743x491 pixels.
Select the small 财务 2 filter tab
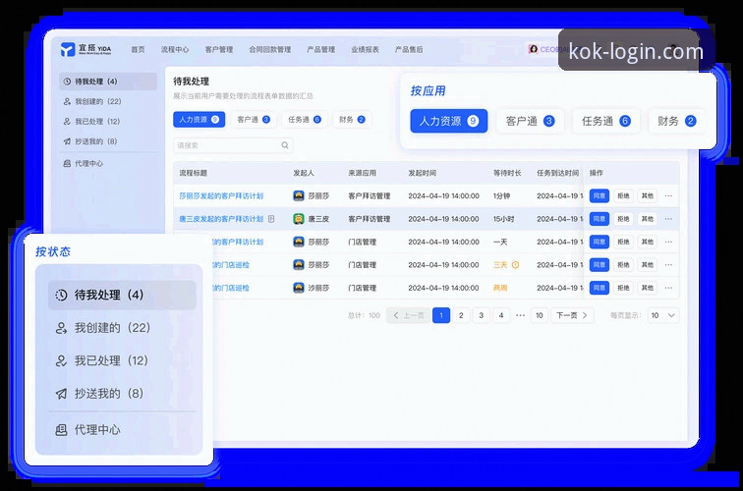point(352,120)
